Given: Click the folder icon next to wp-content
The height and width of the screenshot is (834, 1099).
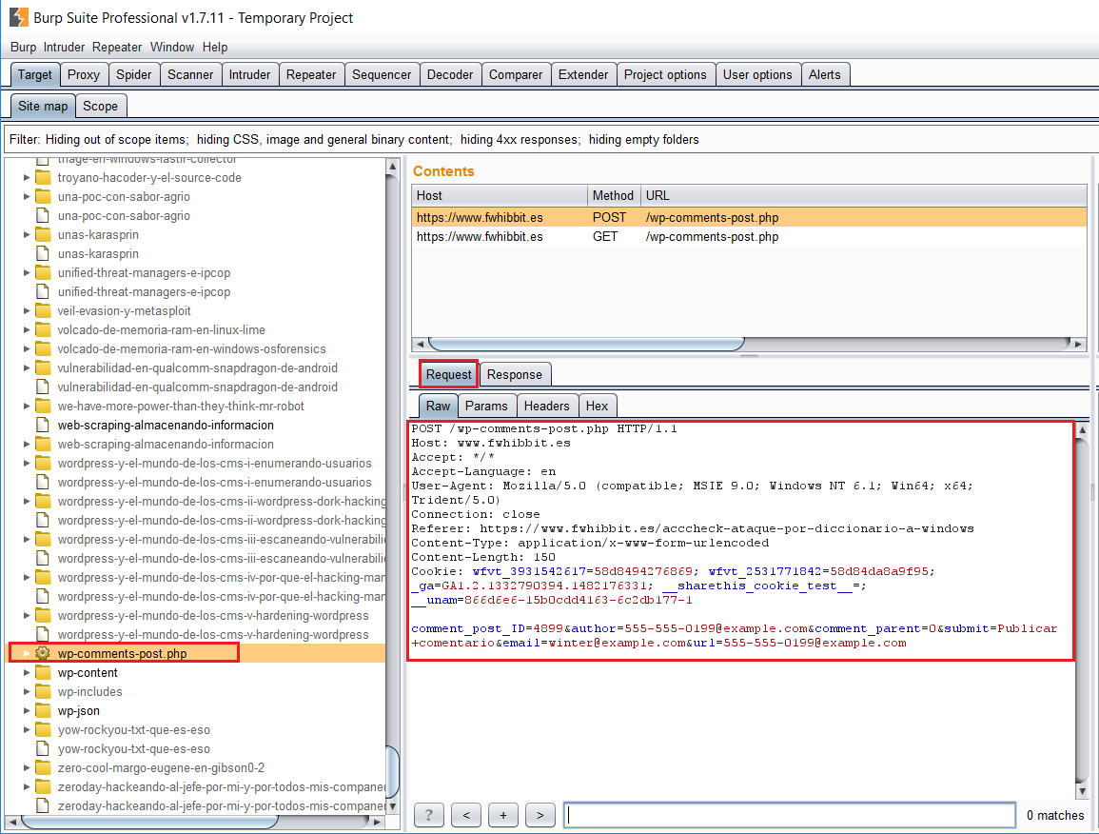Looking at the screenshot, I should point(42,672).
